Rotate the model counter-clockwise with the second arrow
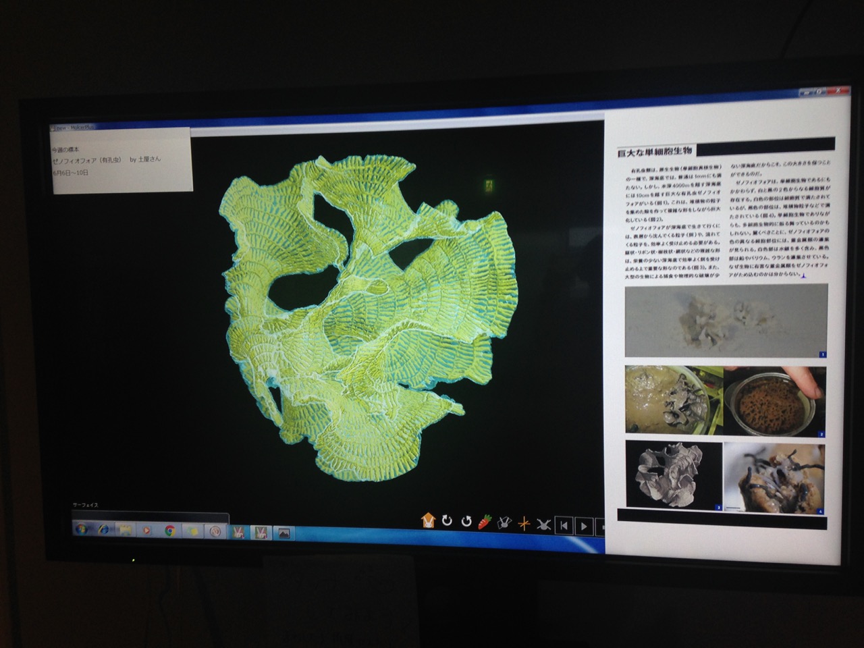This screenshot has height=648, width=864. click(x=466, y=521)
